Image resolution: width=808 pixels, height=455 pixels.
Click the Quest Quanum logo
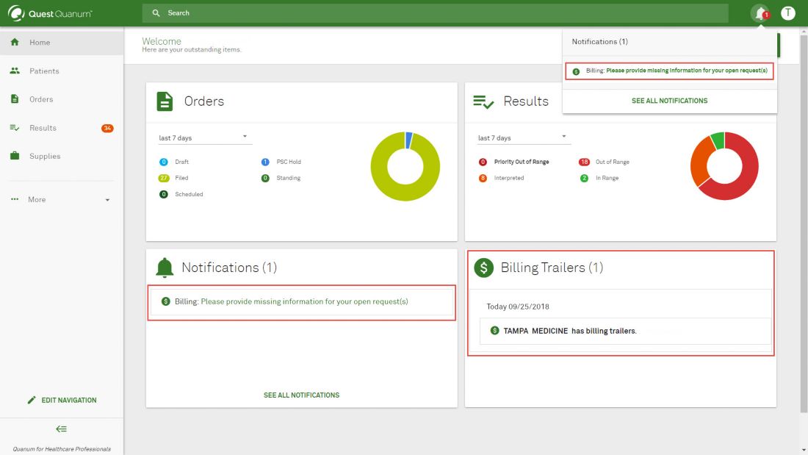50,13
